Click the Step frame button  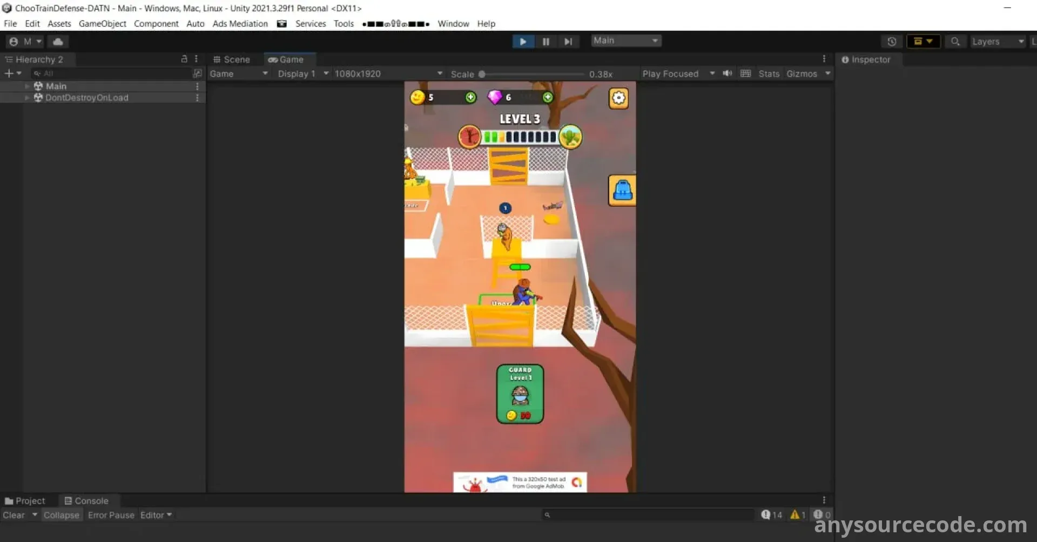[568, 42]
